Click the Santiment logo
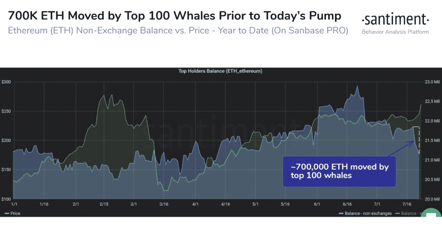442x238 pixels. (395, 20)
